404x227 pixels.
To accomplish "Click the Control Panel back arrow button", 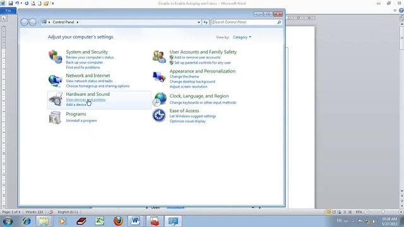I will [x=24, y=22].
